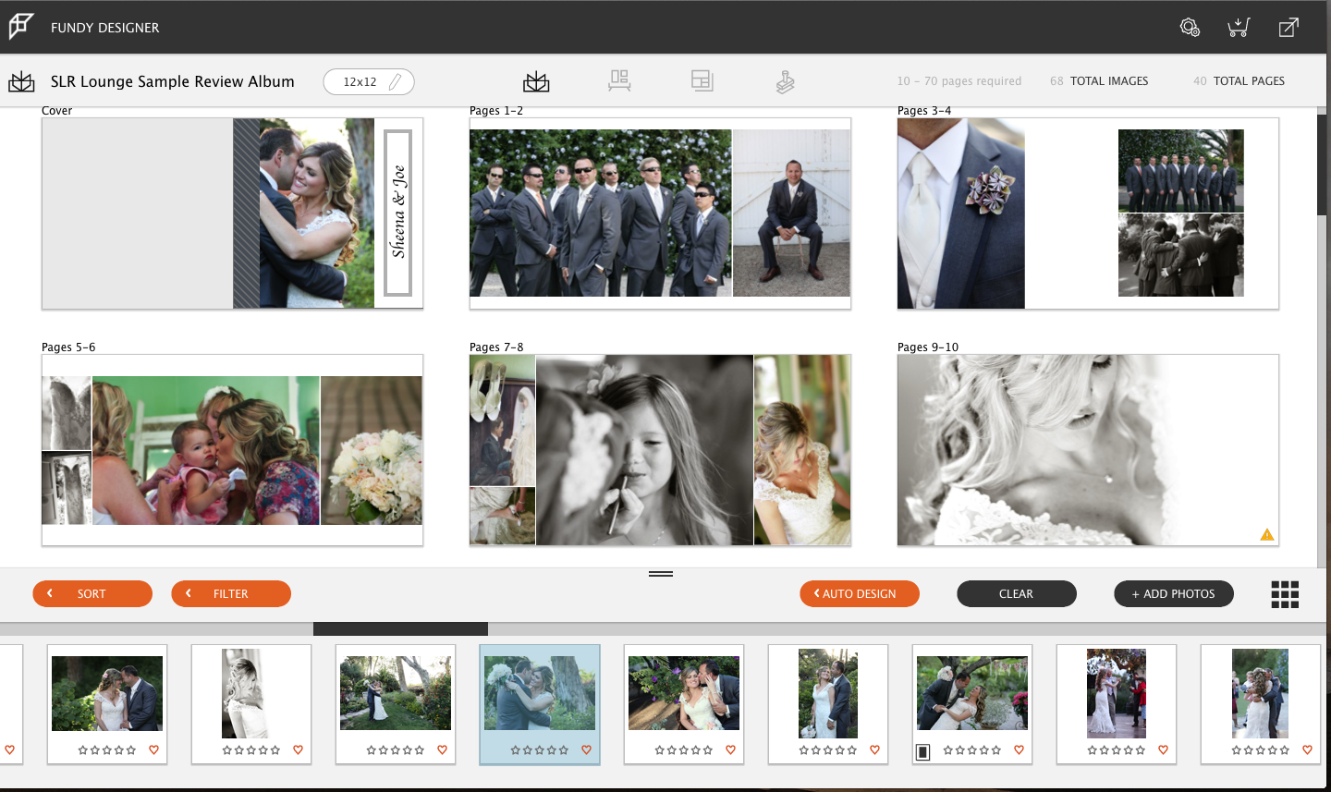1331x792 pixels.
Task: Select the stamping/branding tool icon
Action: (785, 80)
